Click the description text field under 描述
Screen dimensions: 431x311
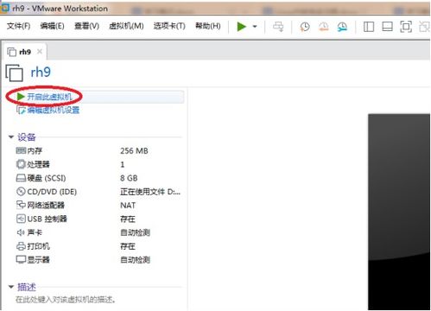coord(98,300)
